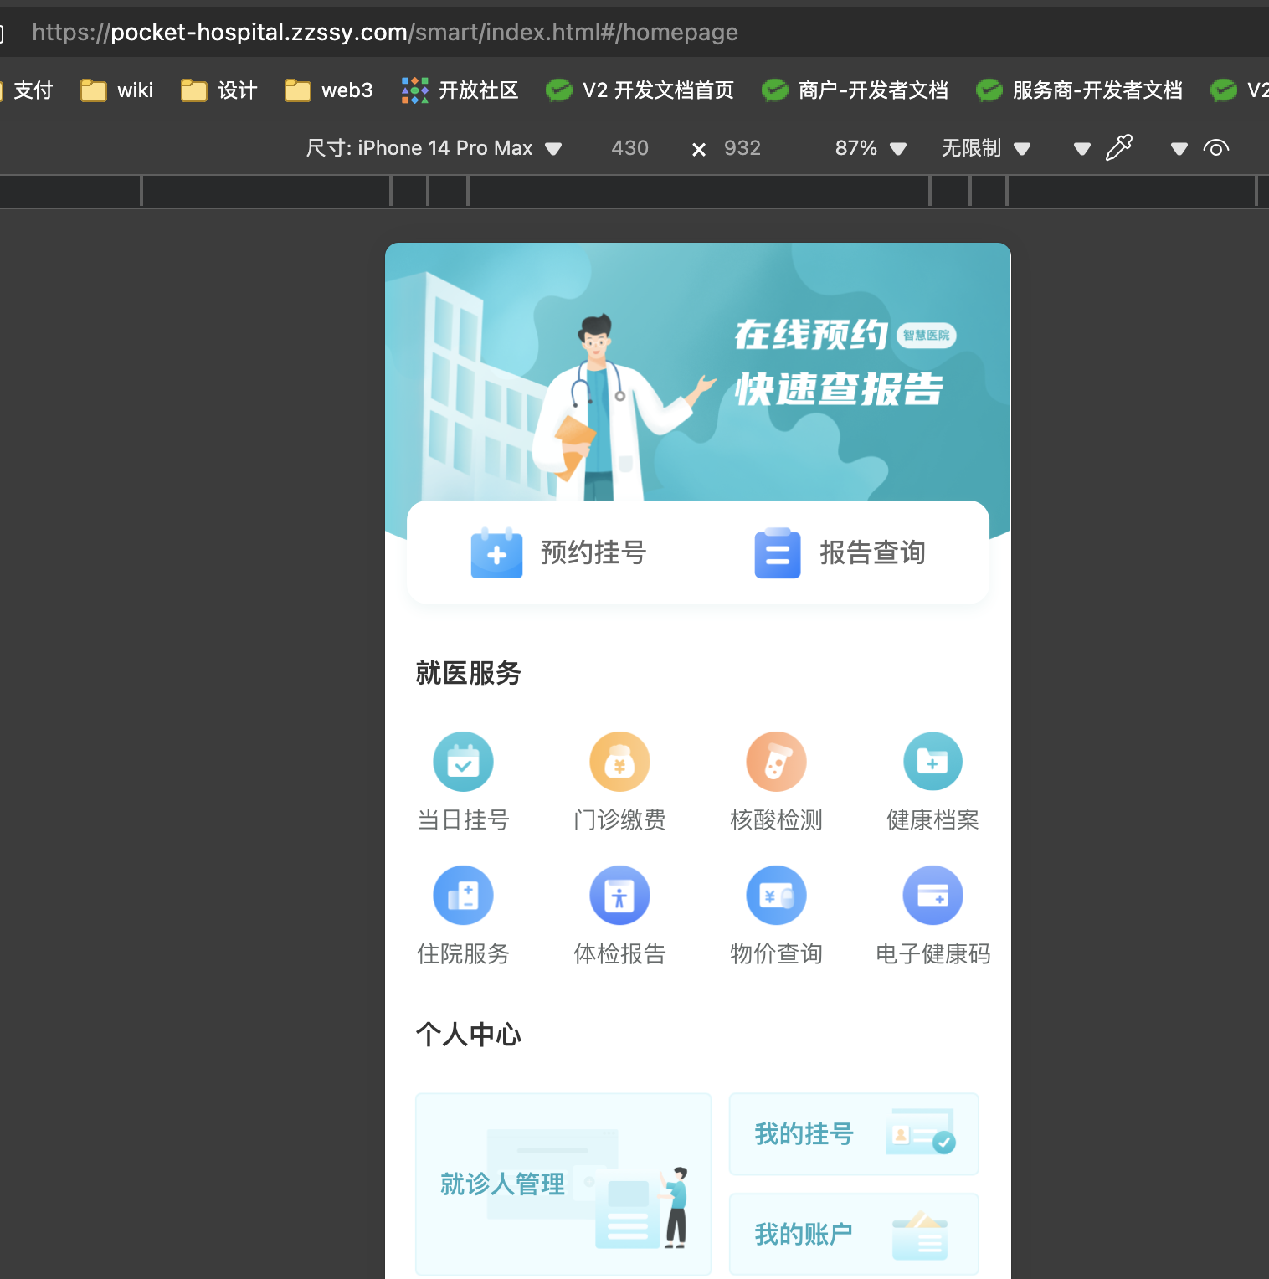
Task: Click the 就诊人管理 person illustration
Action: (676, 1207)
